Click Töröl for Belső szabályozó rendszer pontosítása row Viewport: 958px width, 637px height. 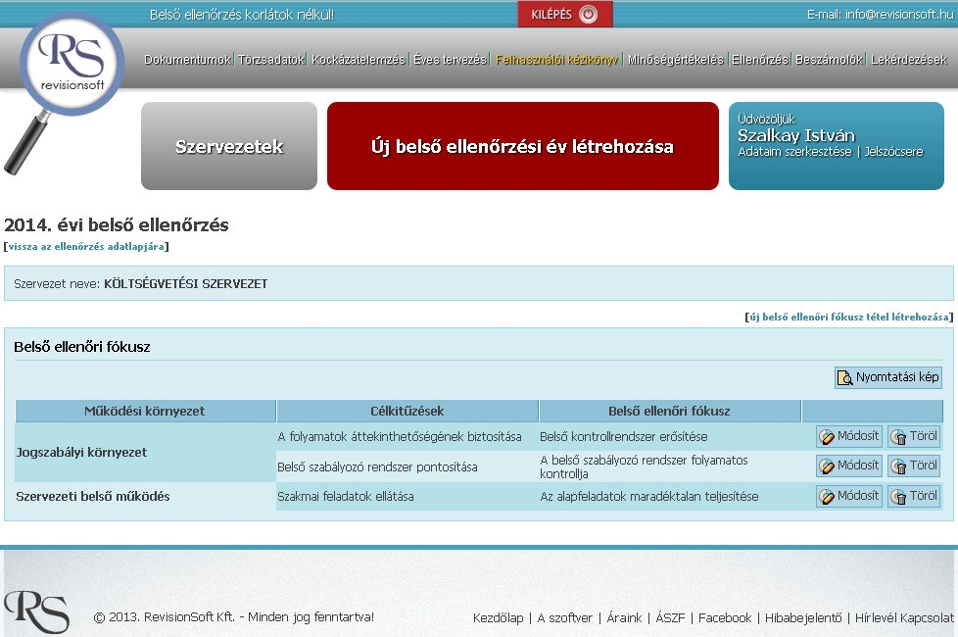click(x=914, y=465)
